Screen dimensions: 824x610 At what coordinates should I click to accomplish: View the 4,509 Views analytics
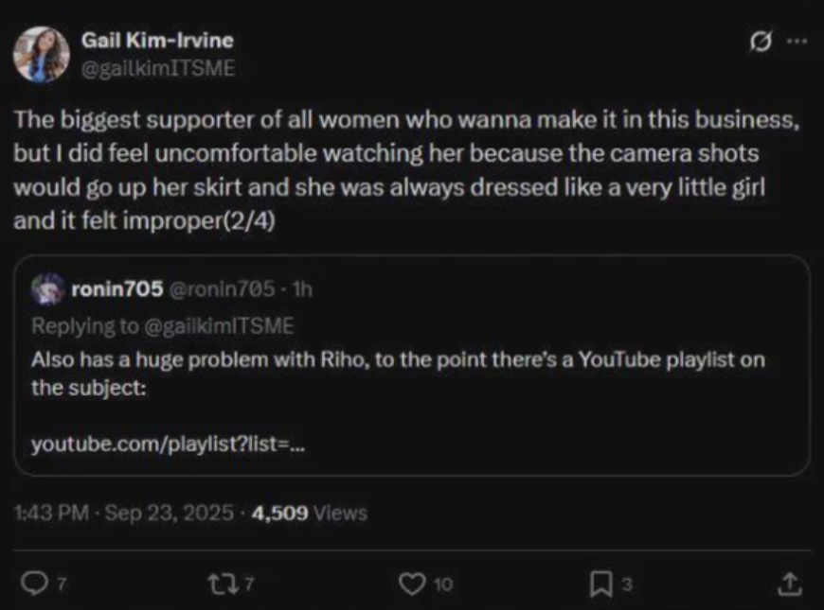(308, 514)
